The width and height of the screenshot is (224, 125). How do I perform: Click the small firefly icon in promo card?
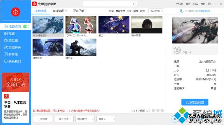point(6,96)
